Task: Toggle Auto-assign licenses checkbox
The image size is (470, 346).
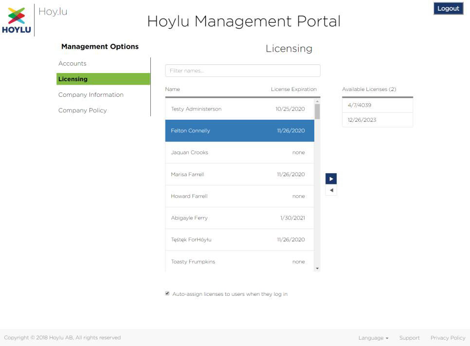Action: [x=167, y=293]
